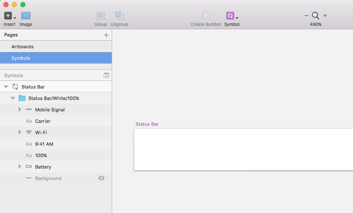Collapse the Status Bar symbol
This screenshot has height=213, width=353.
6,87
